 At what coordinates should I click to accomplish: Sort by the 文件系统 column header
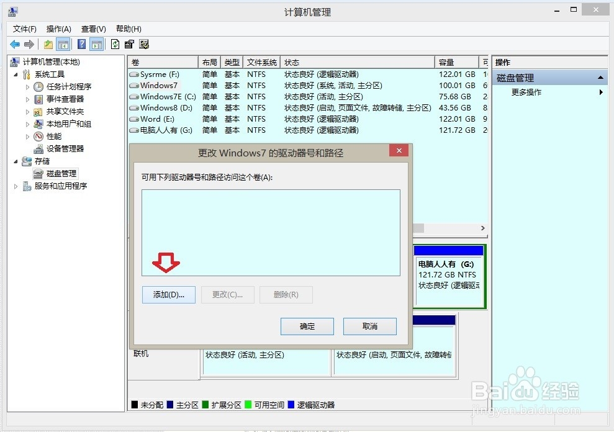(x=261, y=62)
